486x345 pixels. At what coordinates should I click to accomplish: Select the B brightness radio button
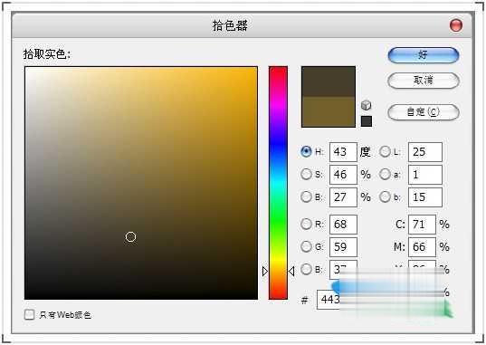(306, 196)
